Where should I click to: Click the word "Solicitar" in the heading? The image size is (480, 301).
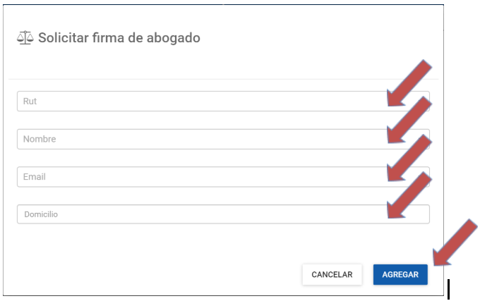pos(64,38)
